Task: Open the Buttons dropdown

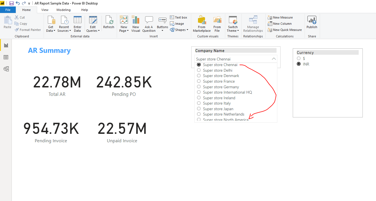Action: pos(163,24)
